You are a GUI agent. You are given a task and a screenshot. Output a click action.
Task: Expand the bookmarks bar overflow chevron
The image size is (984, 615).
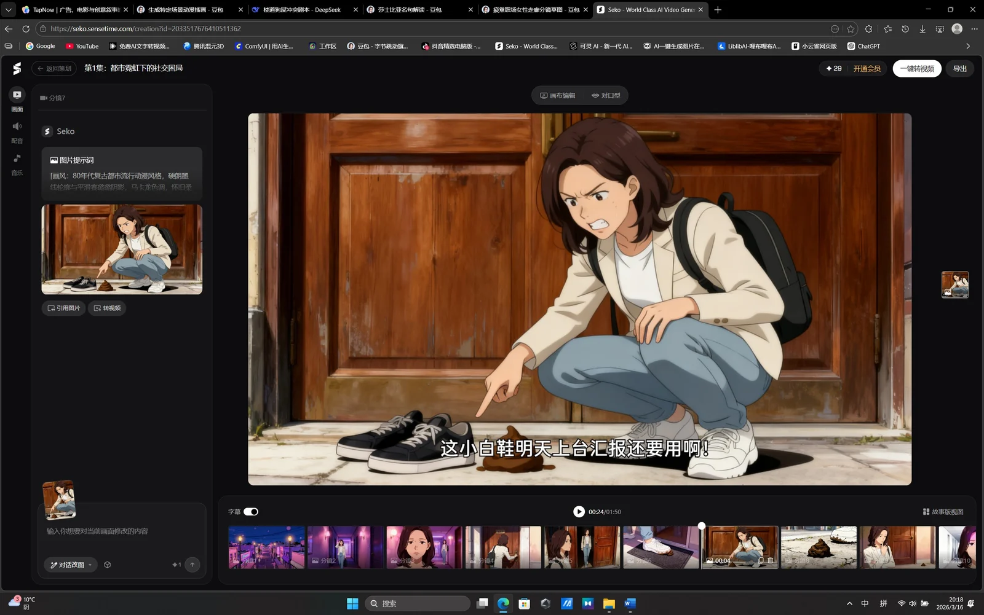pos(968,46)
